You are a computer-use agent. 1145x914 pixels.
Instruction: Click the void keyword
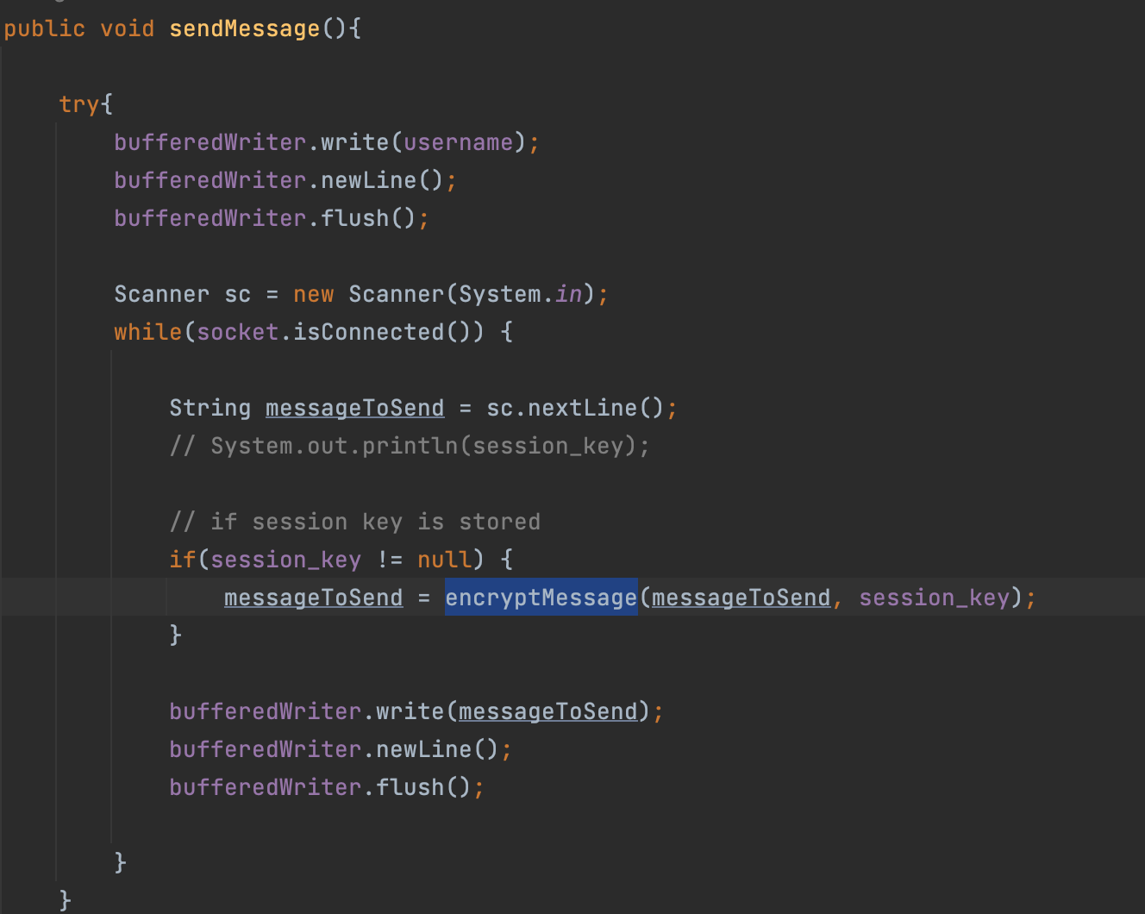coord(128,28)
